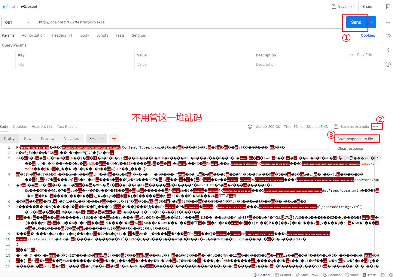Open the XML response format dropdown

(96, 138)
